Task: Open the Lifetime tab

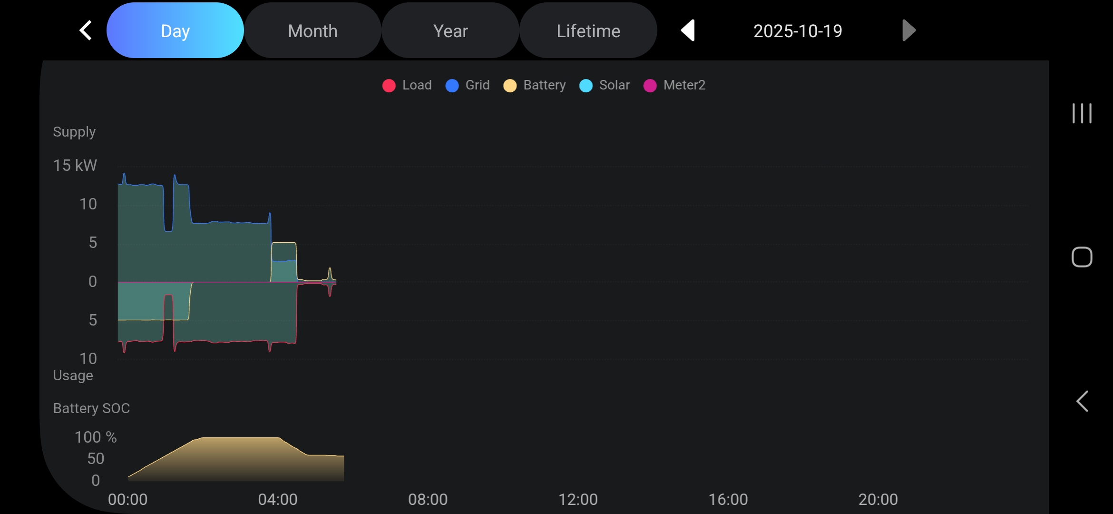Action: [x=588, y=31]
